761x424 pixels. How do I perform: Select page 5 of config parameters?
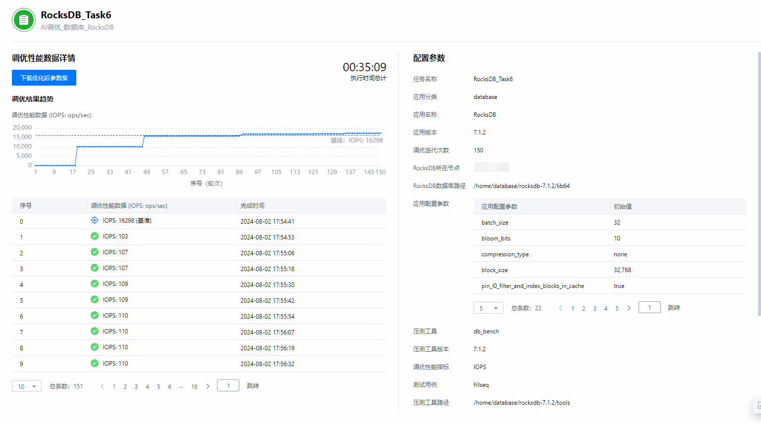617,309
